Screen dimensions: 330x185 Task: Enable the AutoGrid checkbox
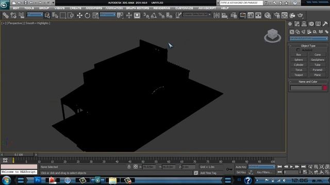point(298,50)
